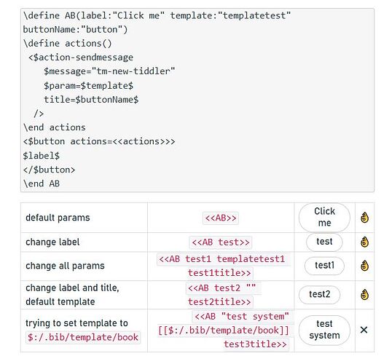Click the OK-hand emoji beside the test2 button
Image resolution: width=381 pixels, height=364 pixels.
pos(364,295)
